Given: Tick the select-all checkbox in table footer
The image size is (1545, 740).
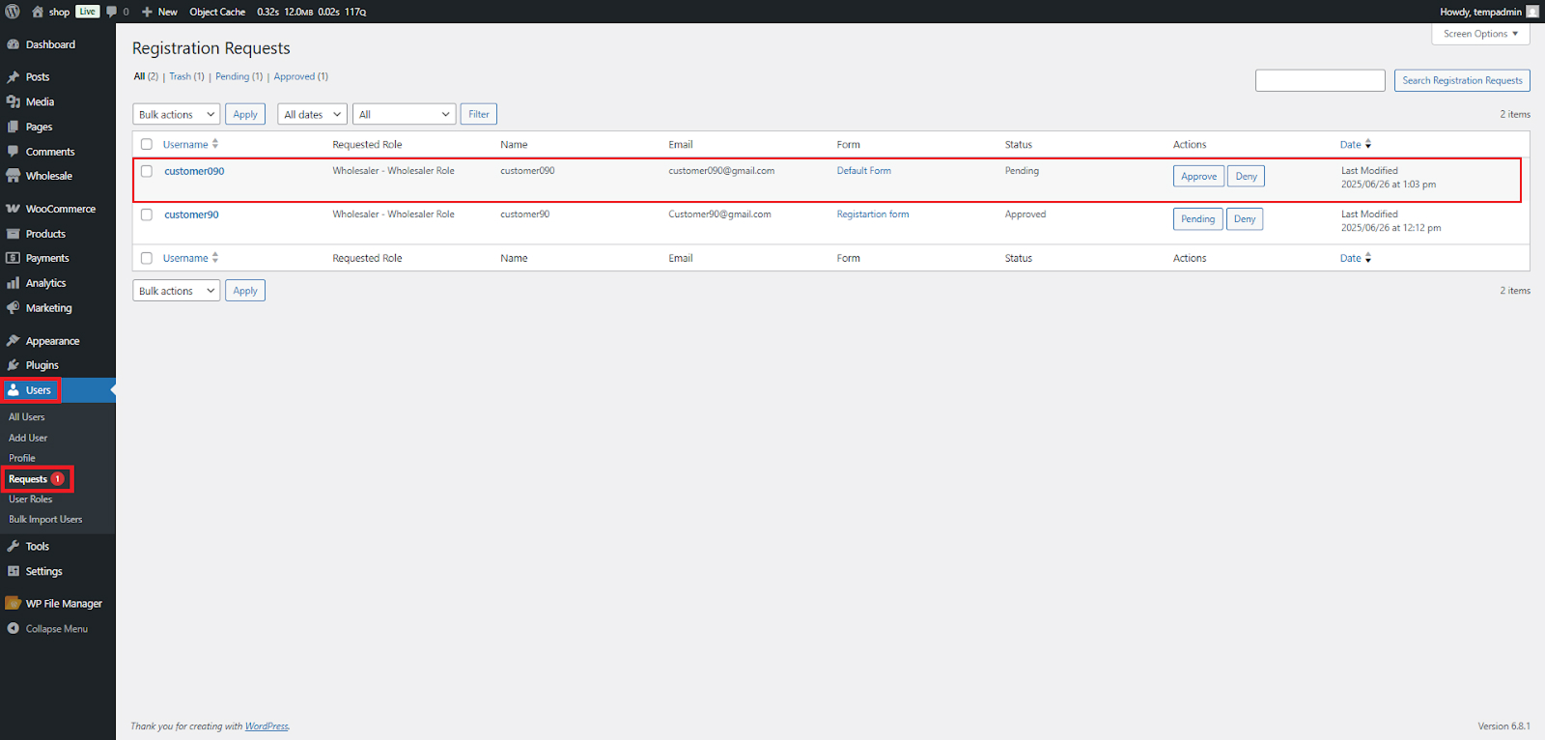Looking at the screenshot, I should click(147, 258).
